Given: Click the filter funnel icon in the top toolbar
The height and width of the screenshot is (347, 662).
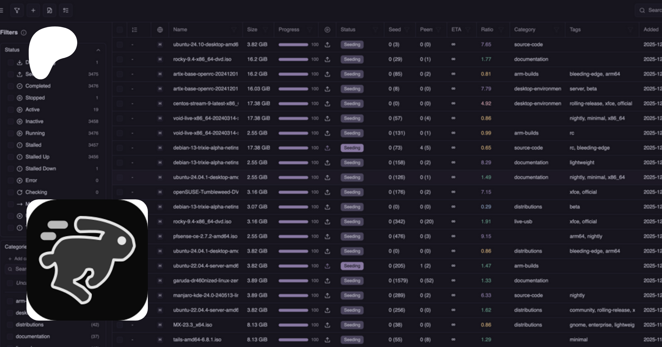Looking at the screenshot, I should click(x=17, y=10).
